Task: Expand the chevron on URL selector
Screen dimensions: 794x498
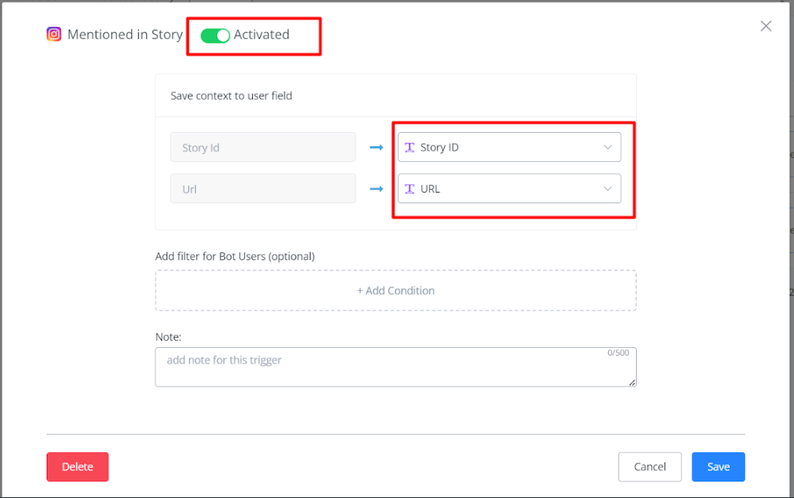Action: [608, 189]
